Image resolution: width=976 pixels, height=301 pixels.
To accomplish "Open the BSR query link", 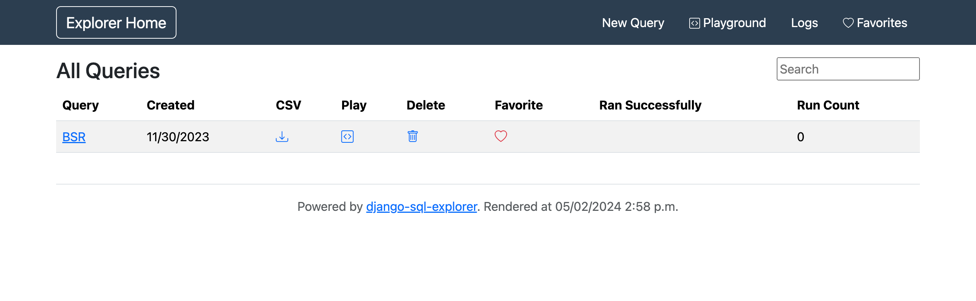I will coord(74,137).
